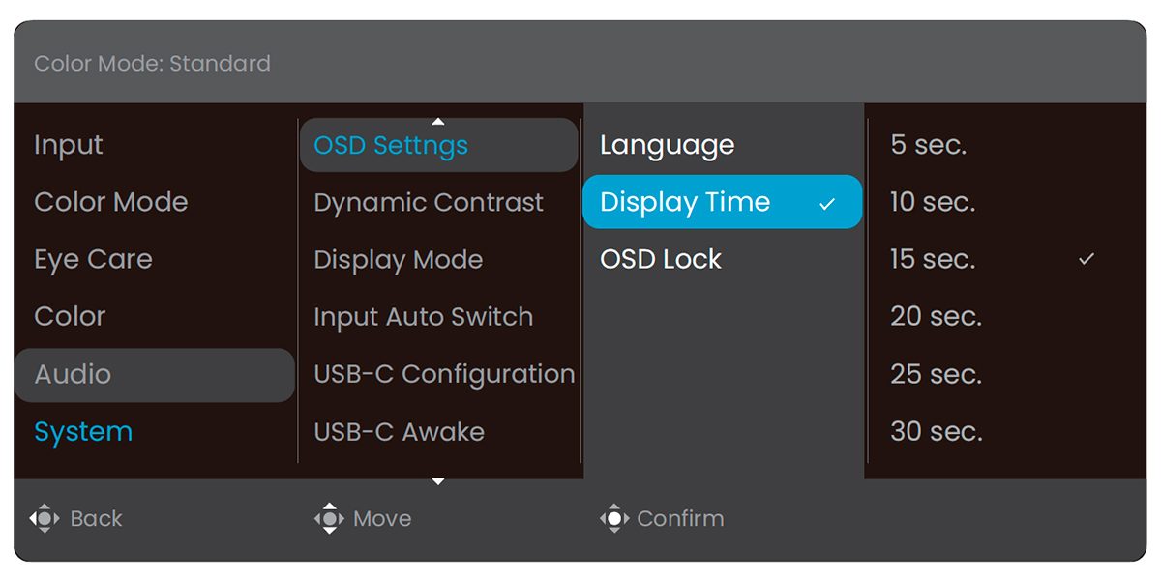Choose the Language option
This screenshot has width=1161, height=580.
click(722, 145)
